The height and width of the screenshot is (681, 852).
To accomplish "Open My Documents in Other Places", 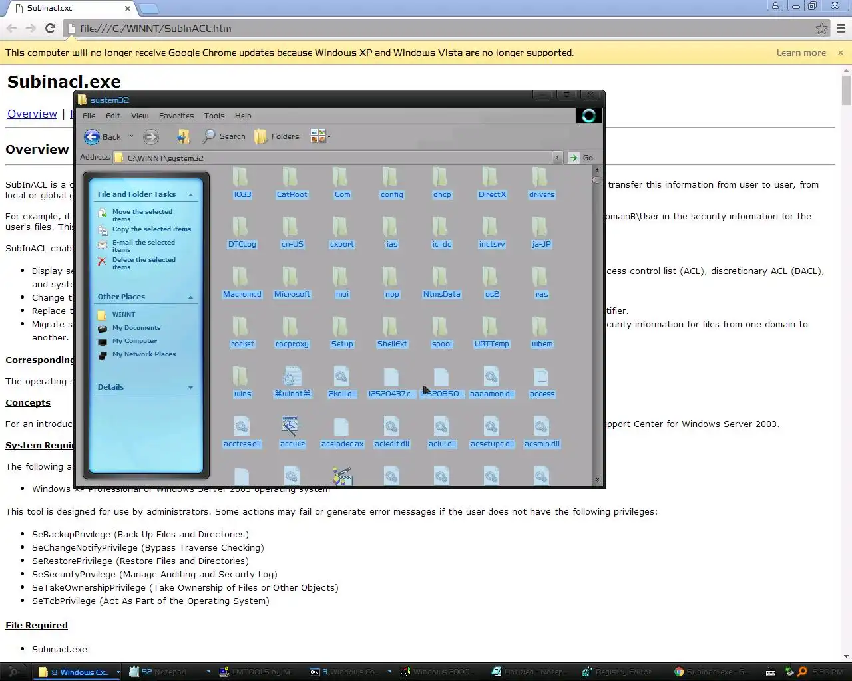I will tap(136, 328).
